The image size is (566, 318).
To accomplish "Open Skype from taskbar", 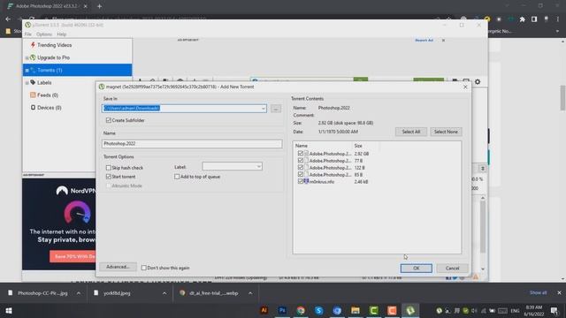I will point(318,310).
